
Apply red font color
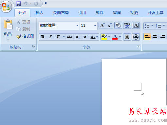115,37
